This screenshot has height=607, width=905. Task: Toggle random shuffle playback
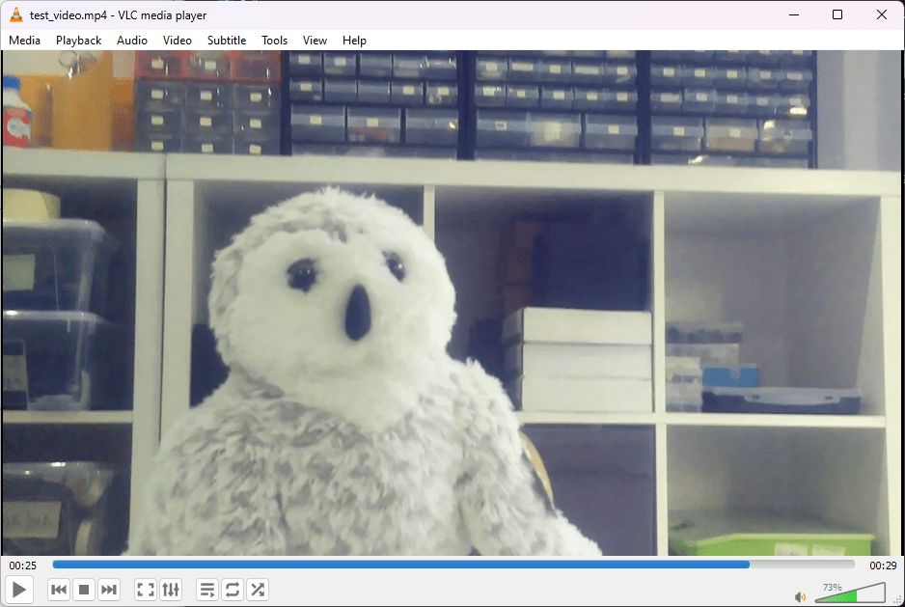click(258, 590)
